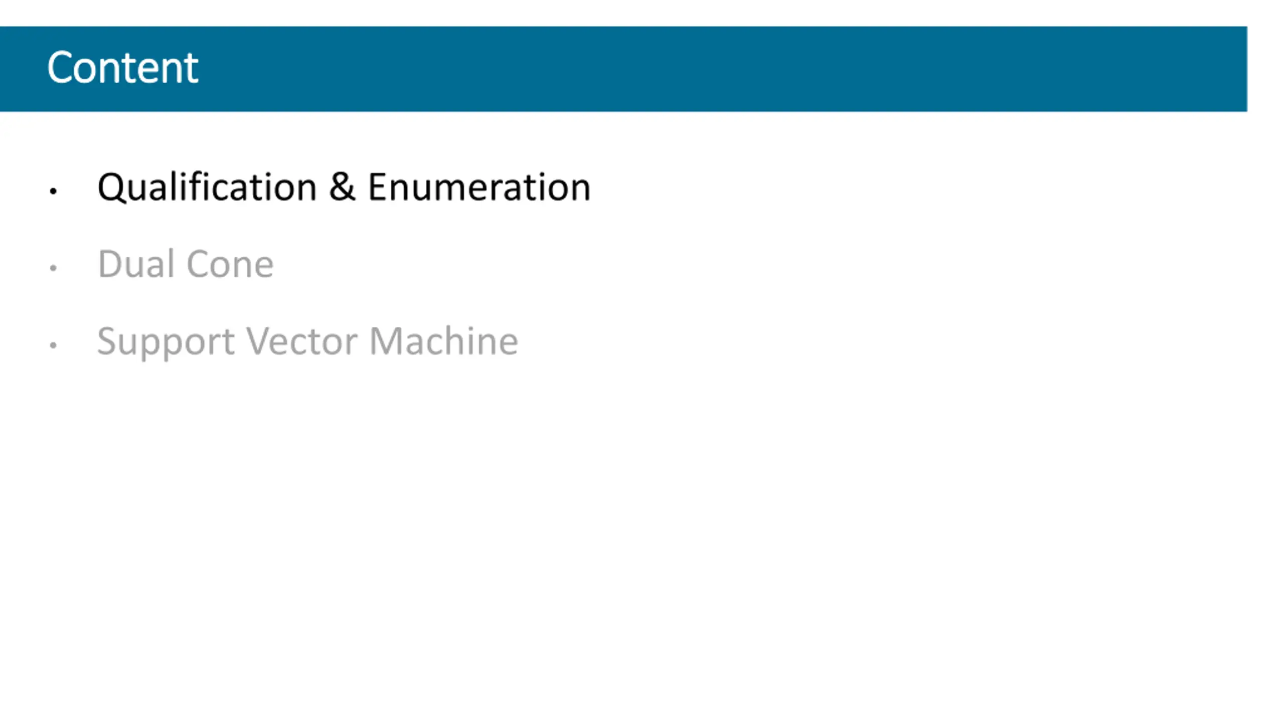Click the word "Qualification"
1284x722 pixels.
(207, 188)
